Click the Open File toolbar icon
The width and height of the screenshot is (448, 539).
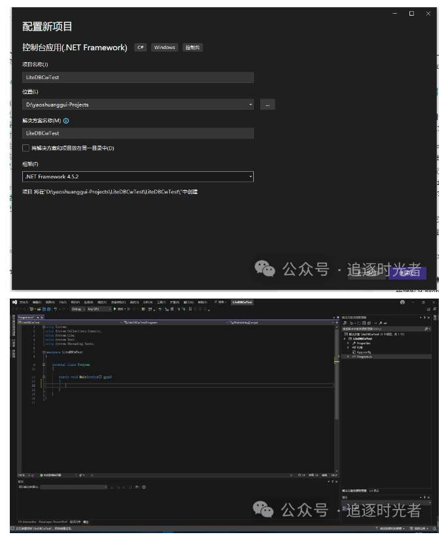[x=39, y=309]
